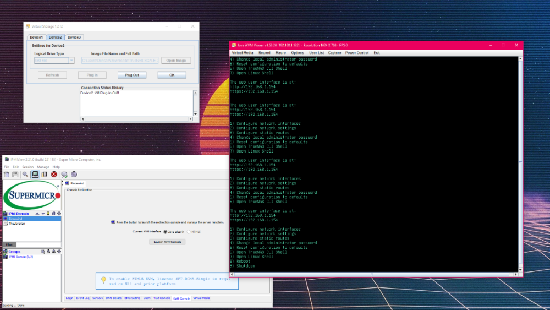550x310 pixels.
Task: Click the light bulb icon in IPMI Domain header
Action: tap(48, 213)
